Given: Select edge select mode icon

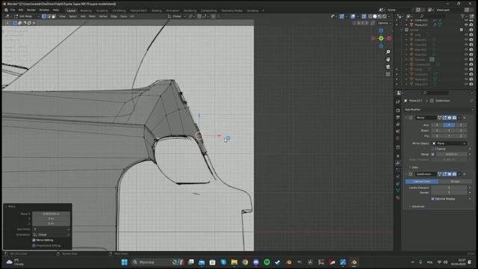Looking at the screenshot, I should coord(49,16).
